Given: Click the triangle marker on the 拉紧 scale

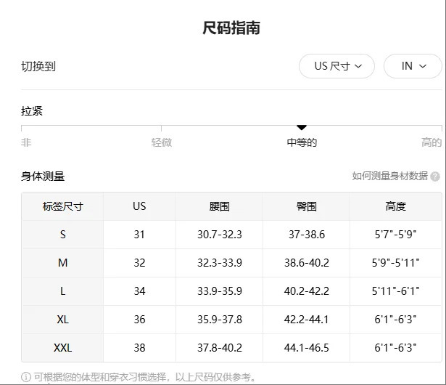Looking at the screenshot, I should click(x=302, y=128).
